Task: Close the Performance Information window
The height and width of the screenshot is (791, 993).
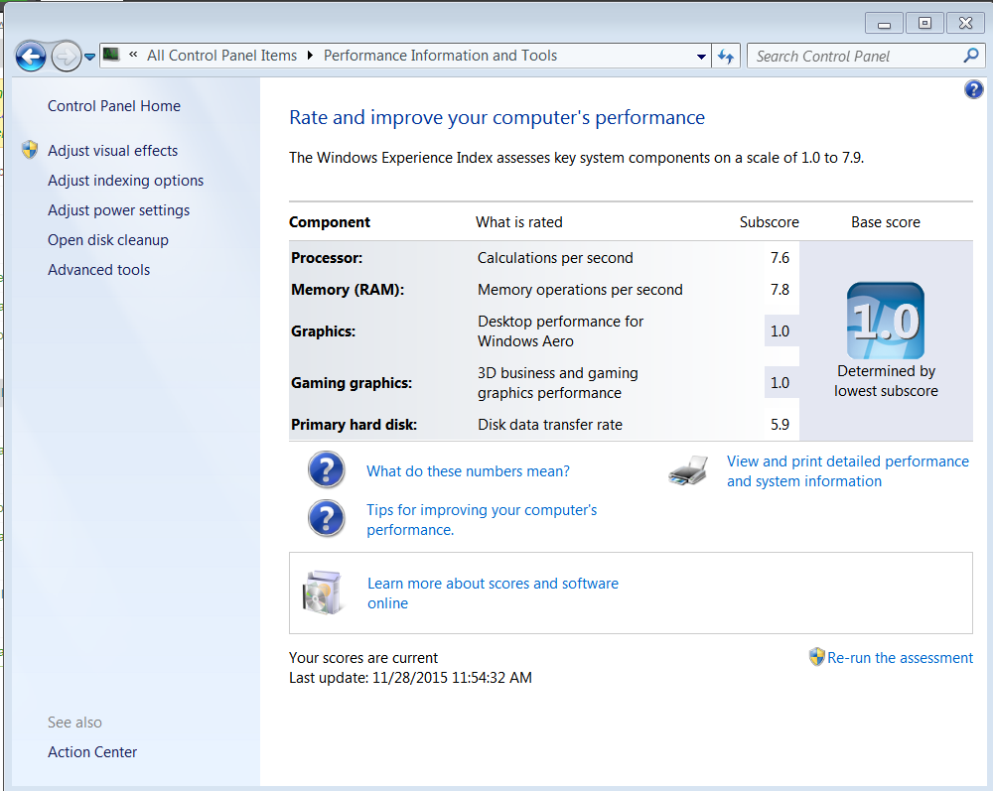Action: tap(965, 24)
